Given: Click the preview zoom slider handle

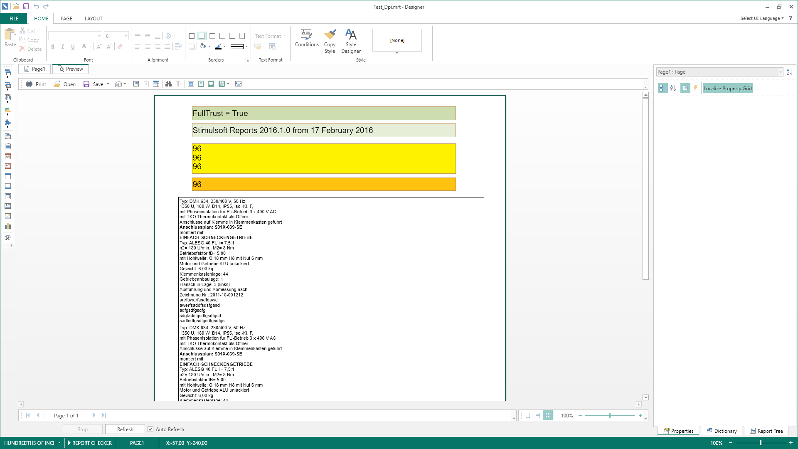Looking at the screenshot, I should coord(610,415).
